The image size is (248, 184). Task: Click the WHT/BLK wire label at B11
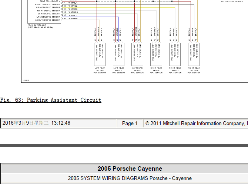tap(73, 3)
